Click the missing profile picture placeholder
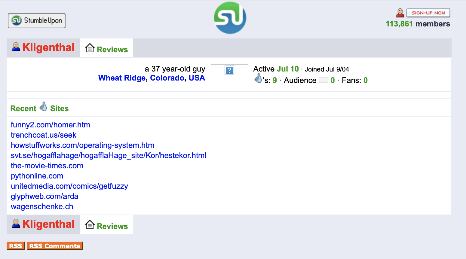Viewport: 466px width, 259px height. 229,70
